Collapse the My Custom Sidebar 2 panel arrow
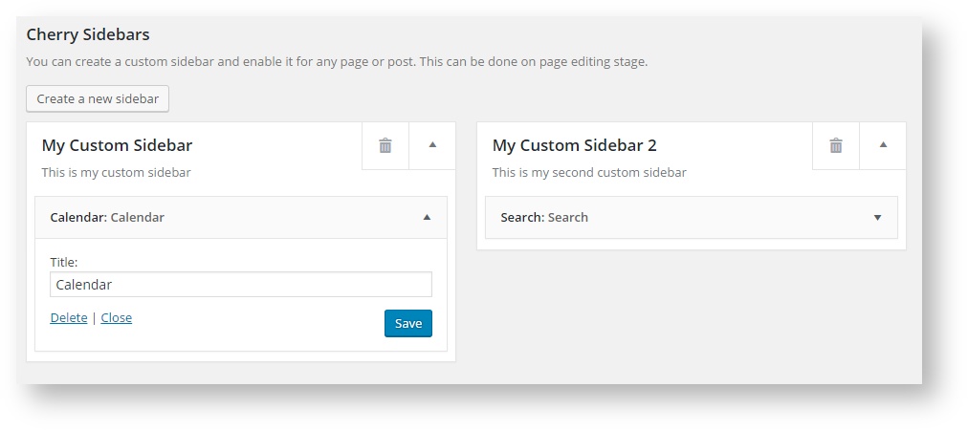Screen dimensions: 968x430 883,145
